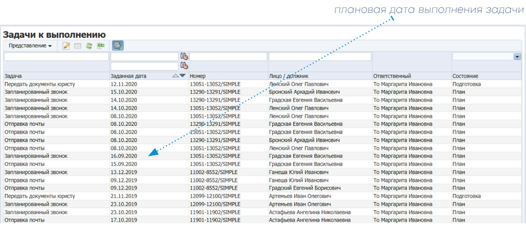Open the Представление dropdown menu
Image resolution: width=526 pixels, height=228 pixels.
pyautogui.click(x=30, y=46)
